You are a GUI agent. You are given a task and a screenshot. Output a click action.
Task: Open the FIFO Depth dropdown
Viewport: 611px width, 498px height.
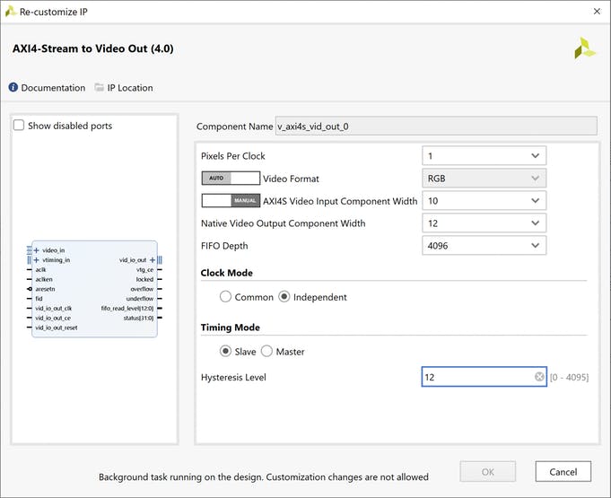pyautogui.click(x=484, y=246)
